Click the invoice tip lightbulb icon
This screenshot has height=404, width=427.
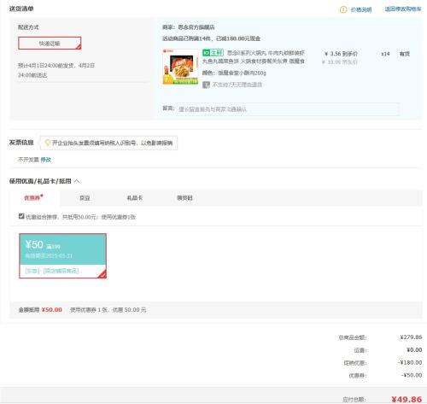click(48, 143)
